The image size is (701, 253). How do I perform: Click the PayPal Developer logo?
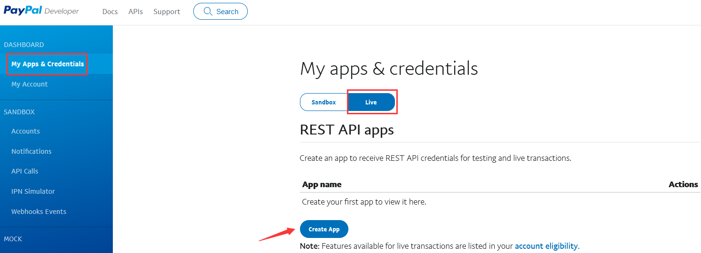[41, 11]
